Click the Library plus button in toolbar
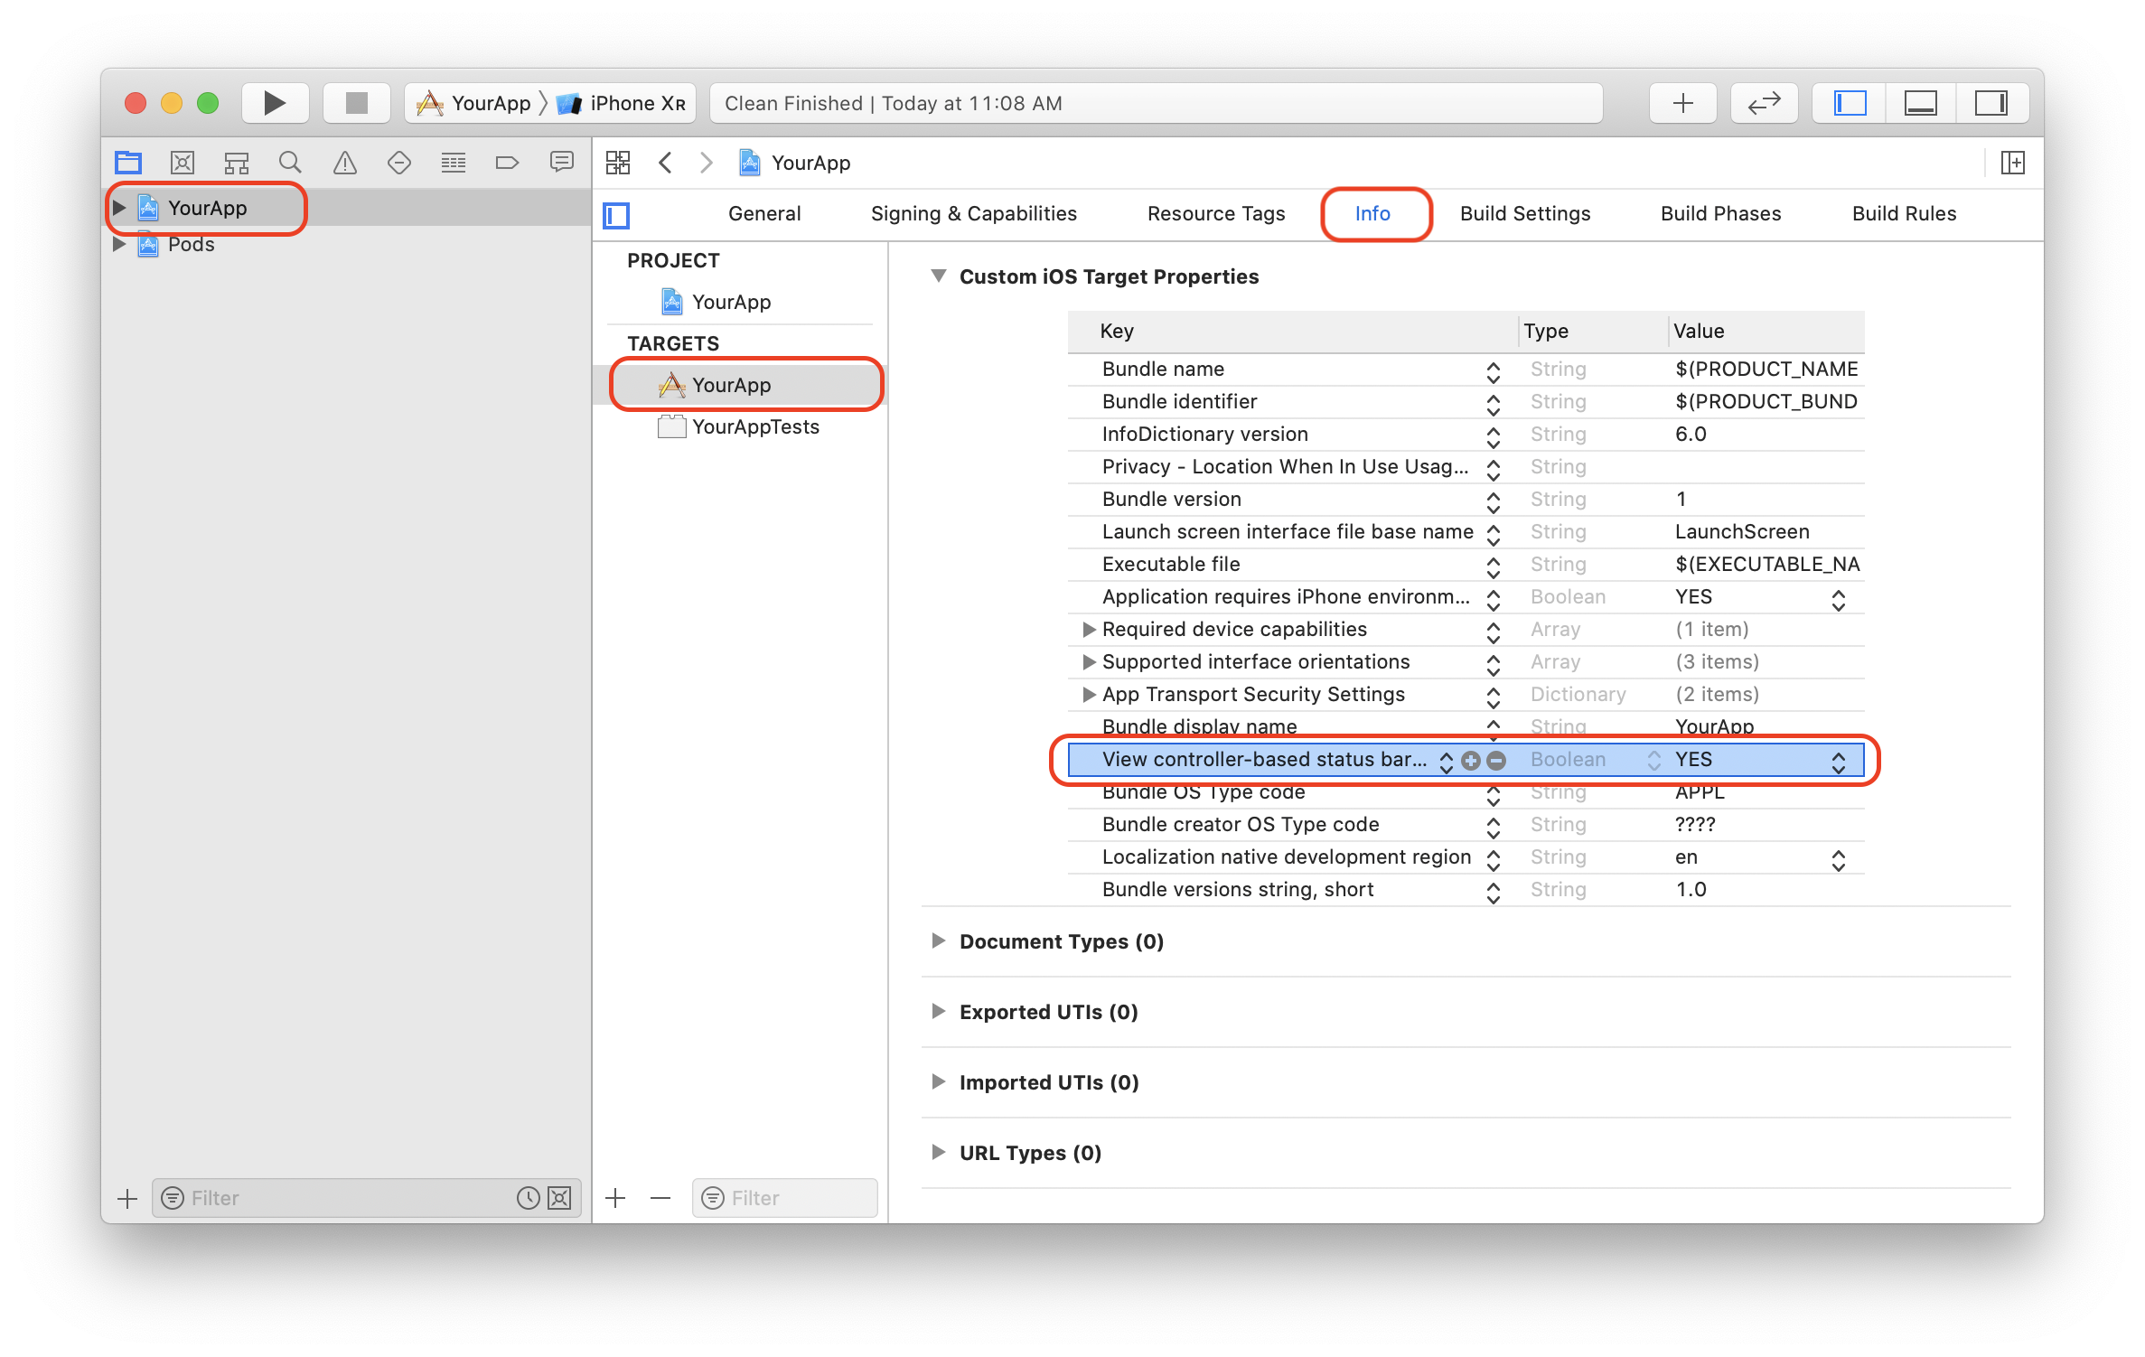 click(x=1682, y=103)
